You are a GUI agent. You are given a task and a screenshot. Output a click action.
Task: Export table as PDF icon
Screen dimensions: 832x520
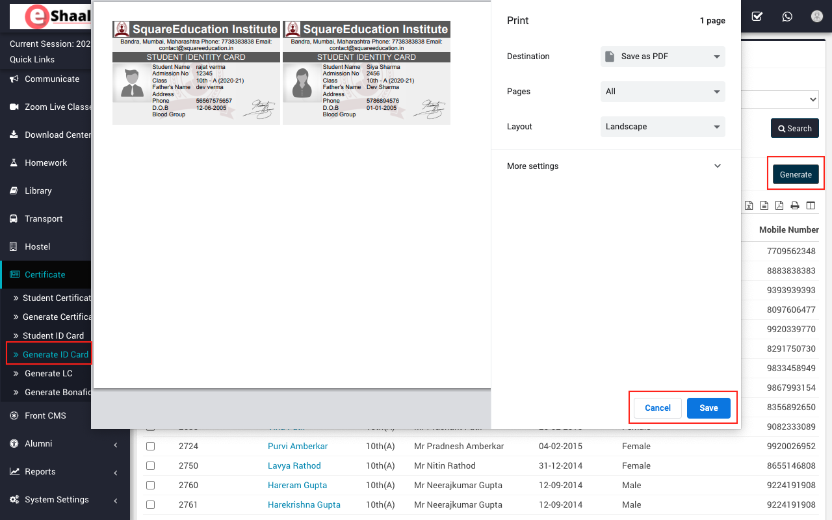(x=779, y=205)
